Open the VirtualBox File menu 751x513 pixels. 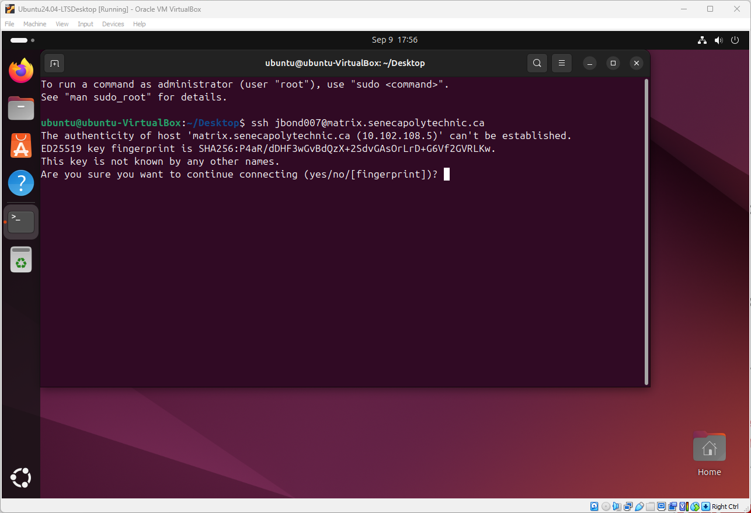[x=9, y=24]
